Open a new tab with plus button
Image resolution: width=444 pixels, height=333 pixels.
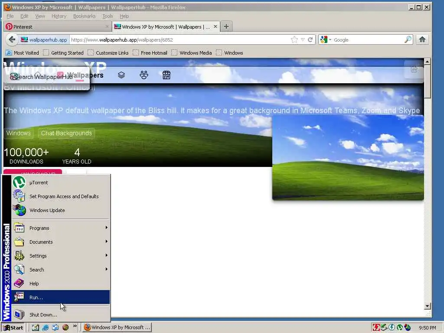[226, 26]
